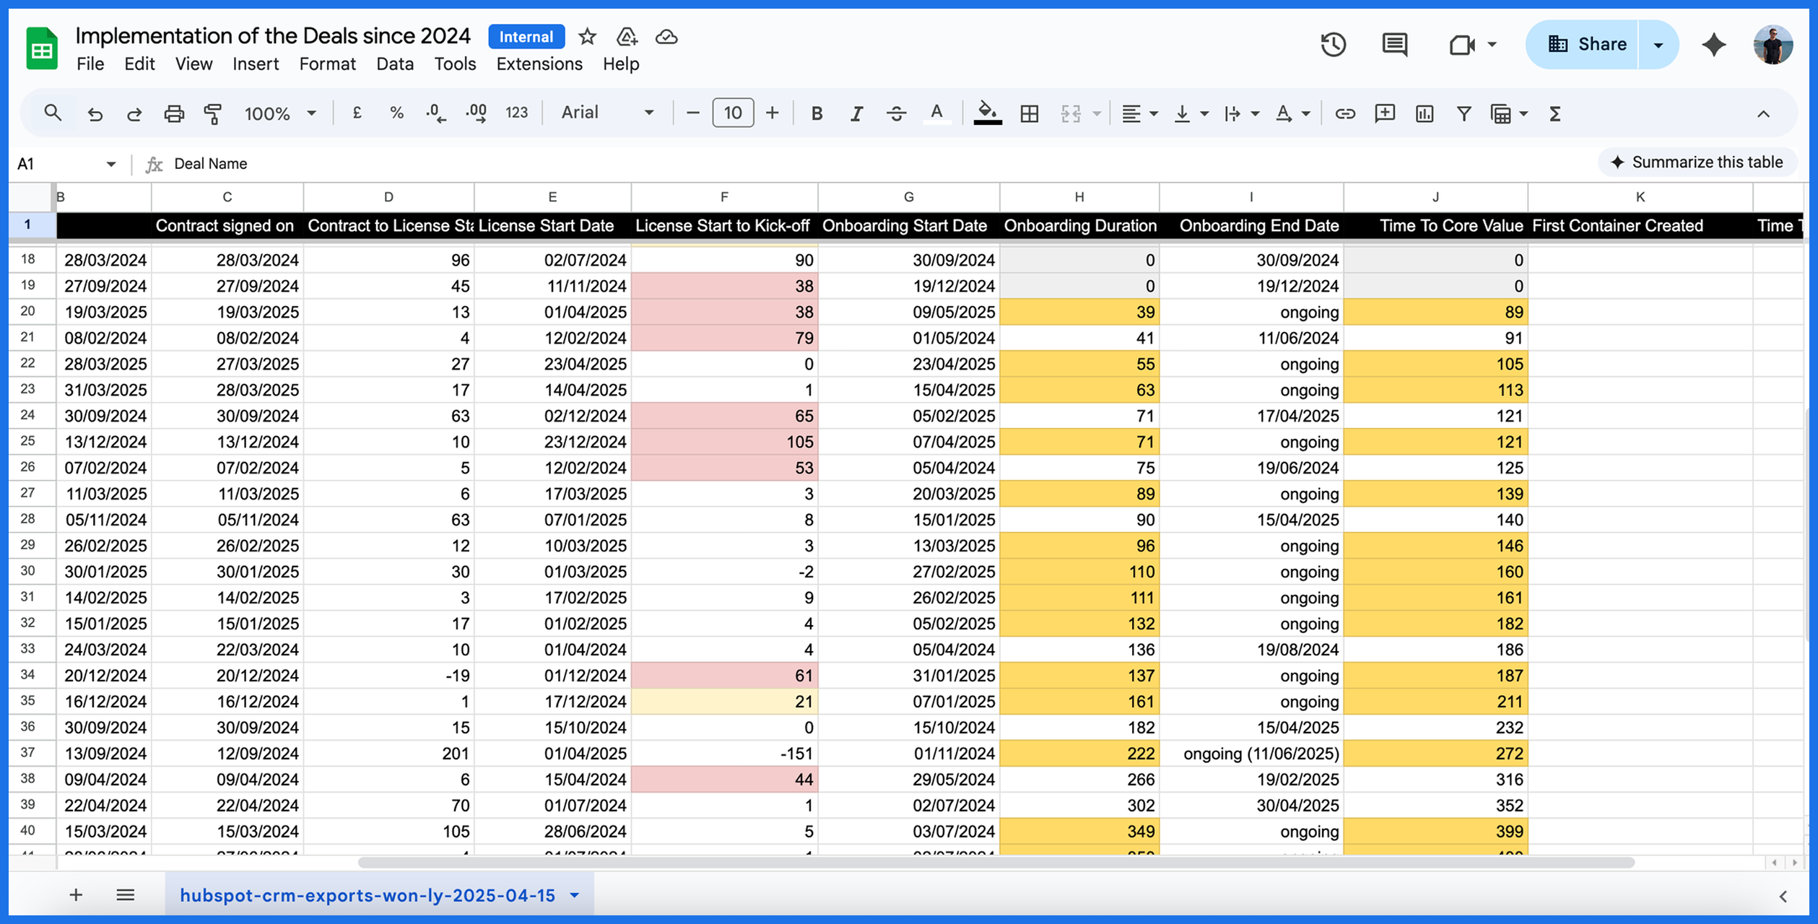Toggle strikethrough formatting

click(x=896, y=113)
